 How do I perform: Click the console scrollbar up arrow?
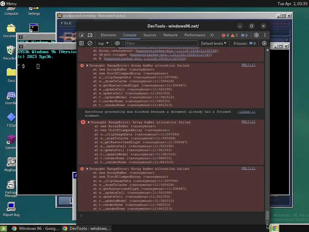click(x=267, y=50)
